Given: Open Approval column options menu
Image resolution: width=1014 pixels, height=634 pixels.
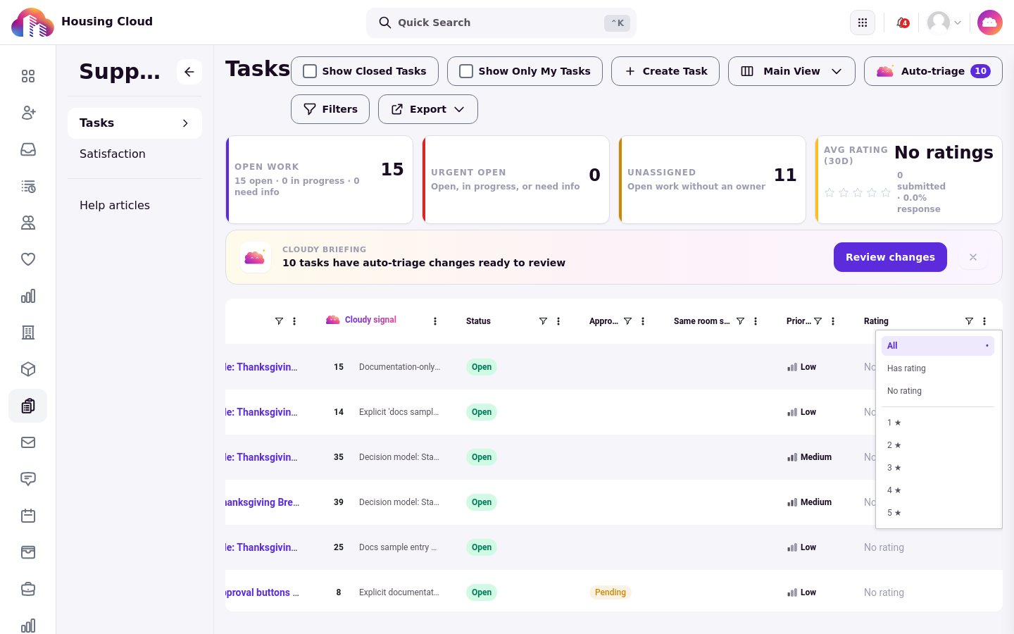Looking at the screenshot, I should pos(643,321).
